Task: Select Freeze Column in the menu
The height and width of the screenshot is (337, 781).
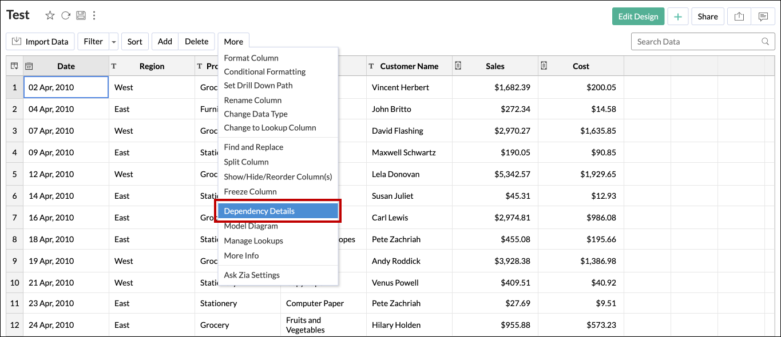Action: click(x=250, y=192)
